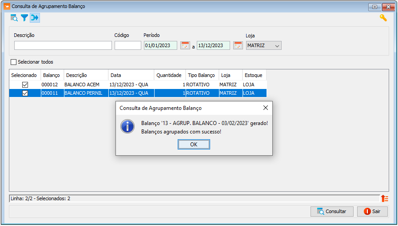
Task: Click the golden key icon
Action: click(x=383, y=18)
